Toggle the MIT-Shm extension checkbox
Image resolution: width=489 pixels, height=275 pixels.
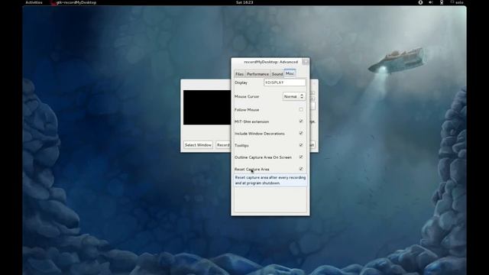[301, 121]
